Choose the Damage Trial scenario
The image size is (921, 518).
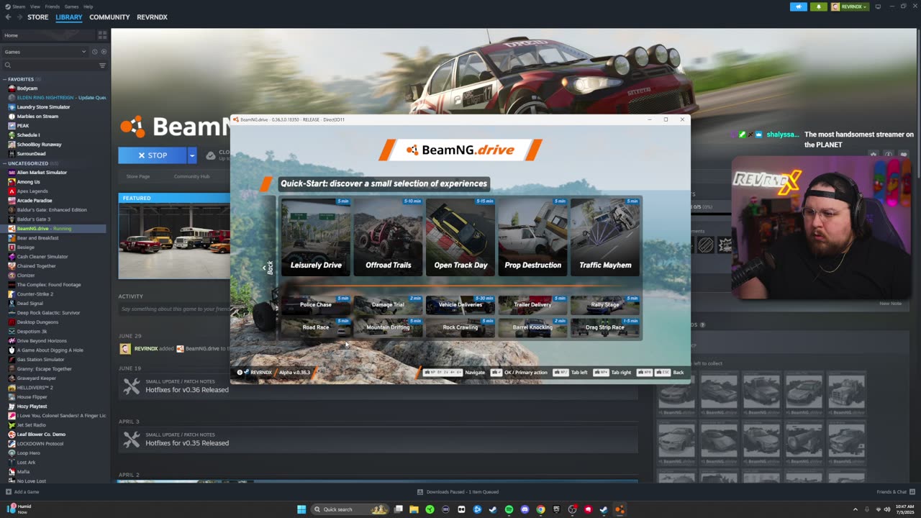pyautogui.click(x=388, y=305)
